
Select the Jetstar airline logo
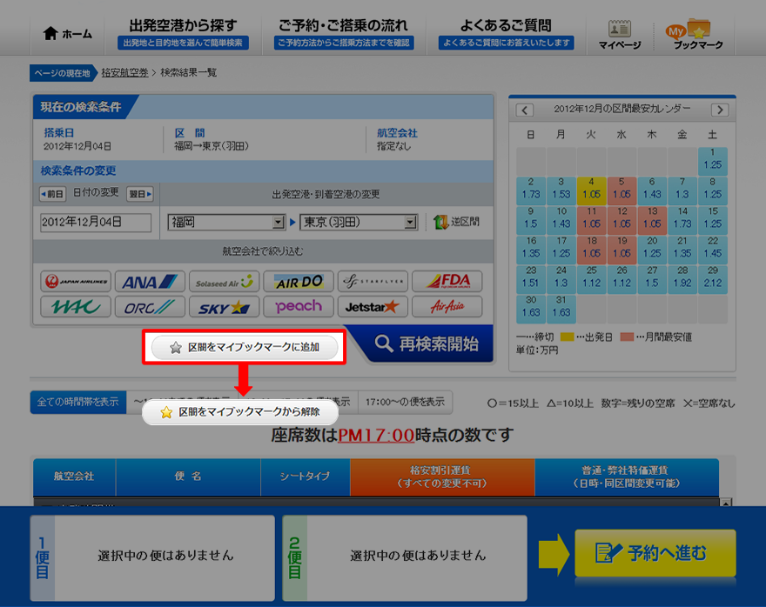click(x=373, y=307)
